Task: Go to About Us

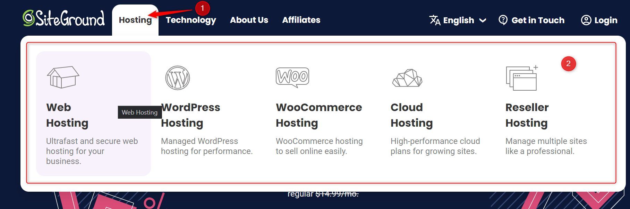Action: point(249,20)
